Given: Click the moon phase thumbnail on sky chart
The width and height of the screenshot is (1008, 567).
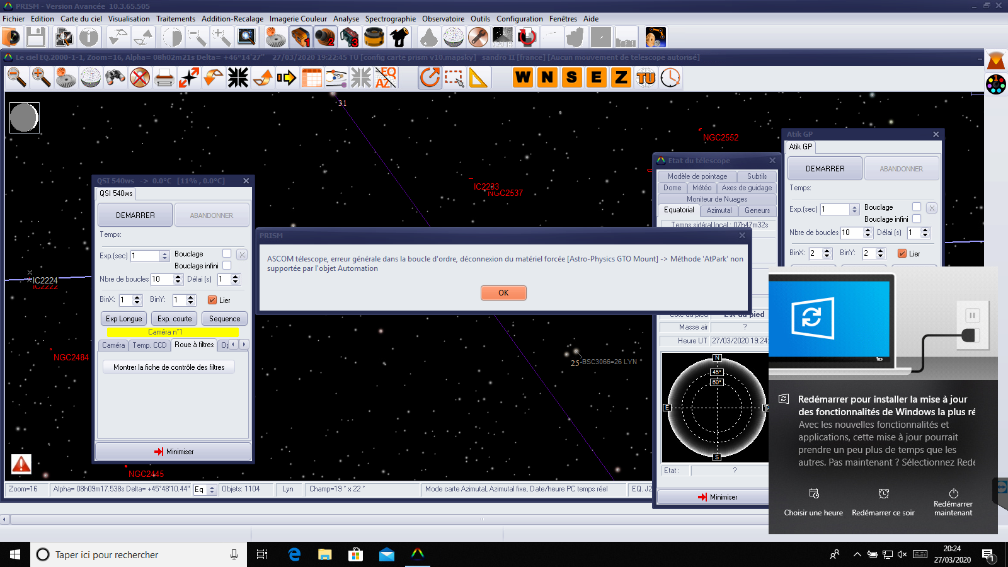Looking at the screenshot, I should click(x=25, y=118).
